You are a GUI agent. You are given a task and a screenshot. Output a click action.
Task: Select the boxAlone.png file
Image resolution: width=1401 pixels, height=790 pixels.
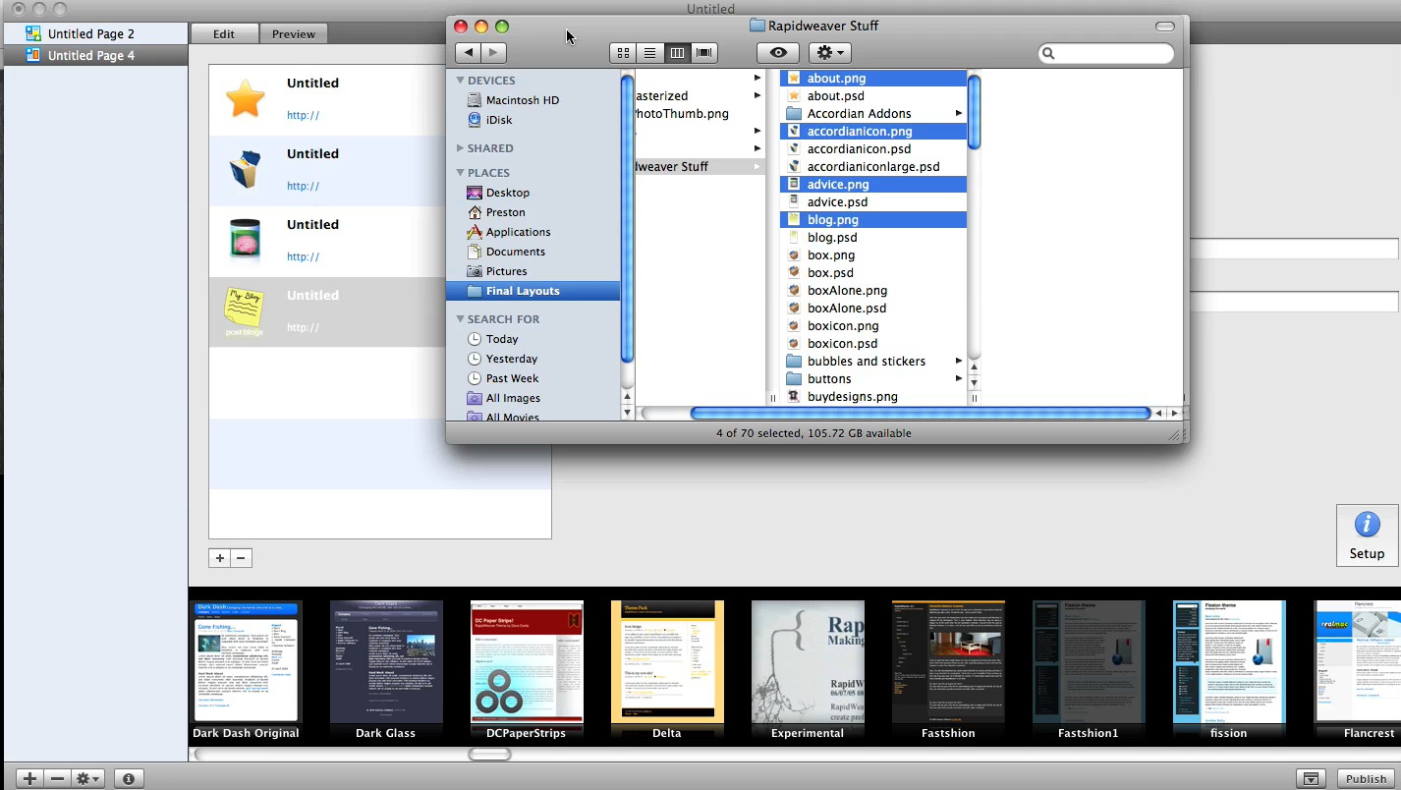873,291
